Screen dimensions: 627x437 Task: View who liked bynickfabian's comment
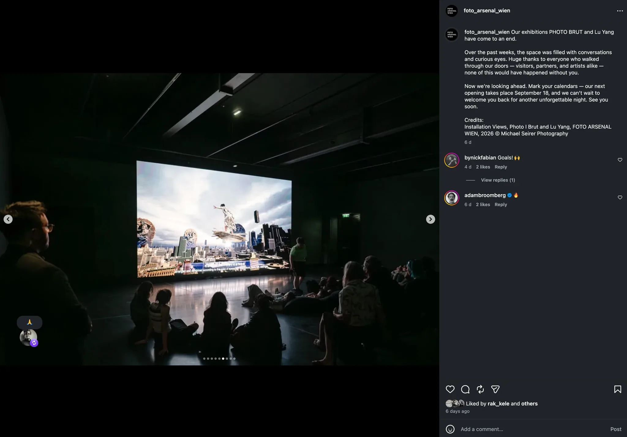pos(483,167)
